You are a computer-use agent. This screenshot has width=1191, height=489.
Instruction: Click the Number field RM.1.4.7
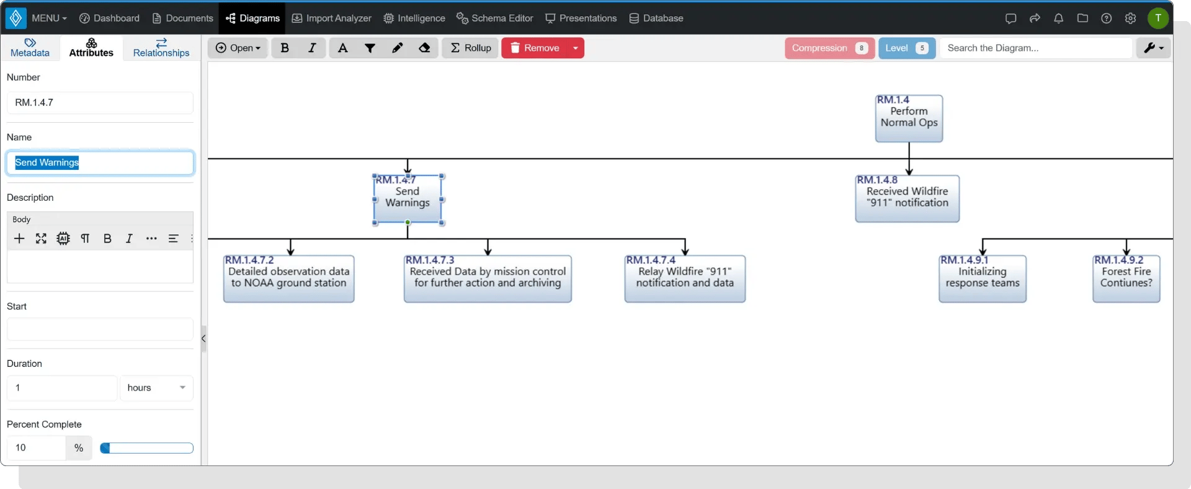click(x=100, y=103)
